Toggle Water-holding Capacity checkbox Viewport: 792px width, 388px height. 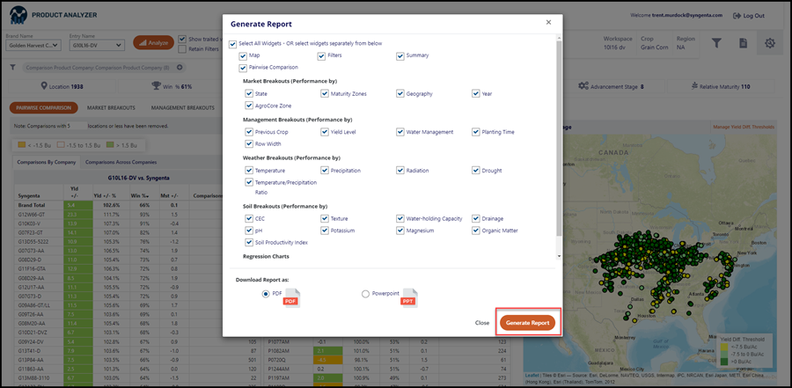(400, 219)
